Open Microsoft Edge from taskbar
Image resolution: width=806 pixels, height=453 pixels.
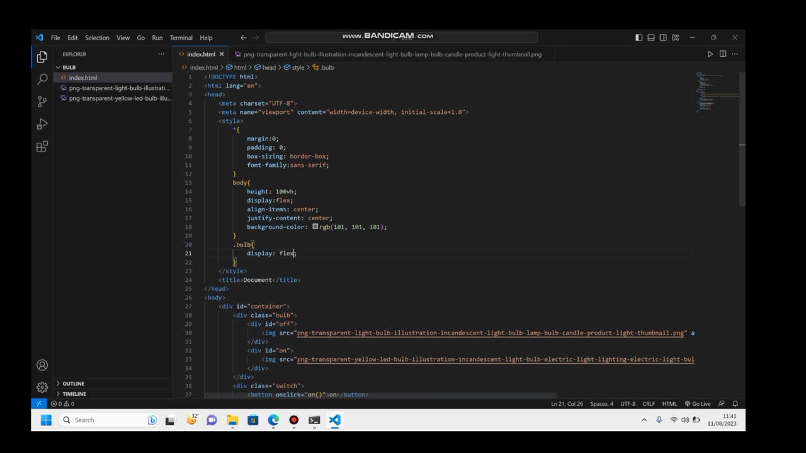[273, 420]
